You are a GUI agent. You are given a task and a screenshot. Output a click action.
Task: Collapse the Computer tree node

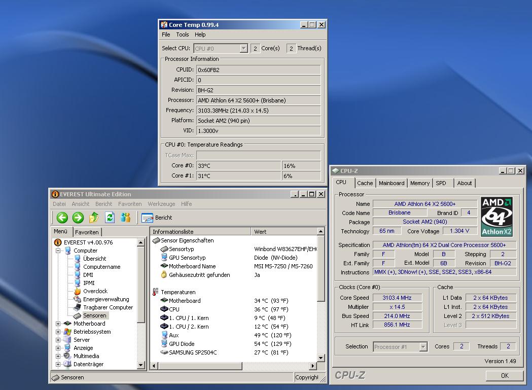(58, 251)
